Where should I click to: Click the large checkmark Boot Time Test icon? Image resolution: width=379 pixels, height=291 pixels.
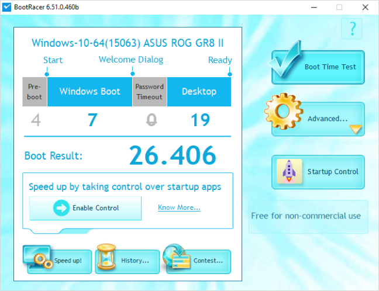(x=285, y=58)
